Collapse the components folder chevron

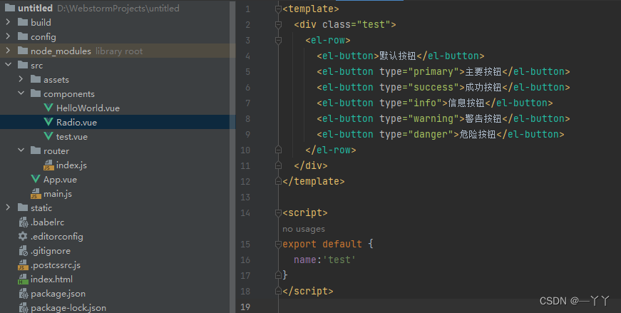point(21,93)
